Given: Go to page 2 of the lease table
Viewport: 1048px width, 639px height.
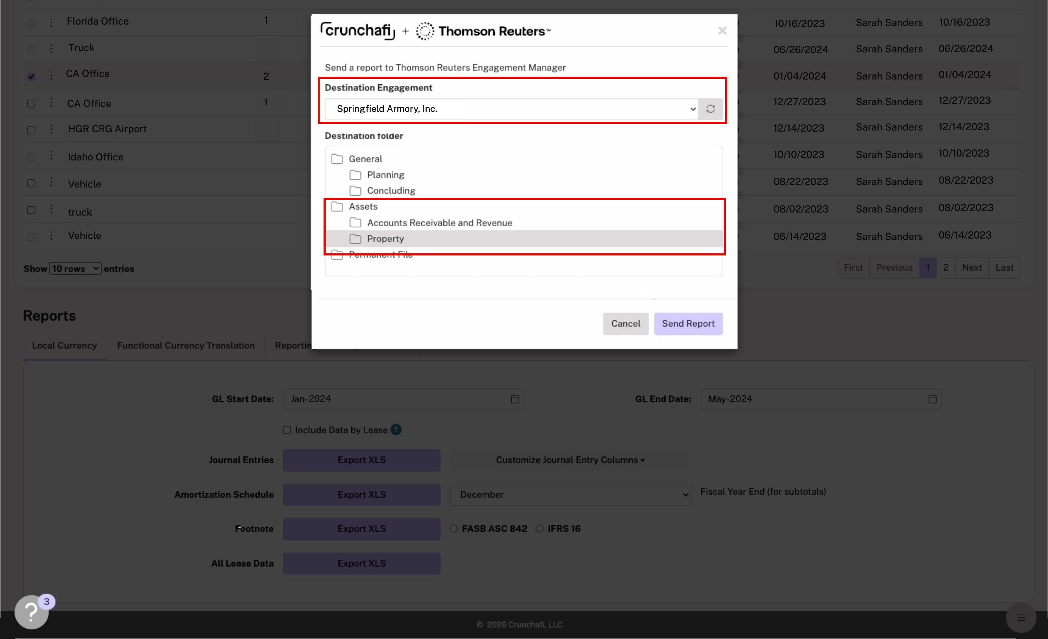Looking at the screenshot, I should pyautogui.click(x=946, y=267).
